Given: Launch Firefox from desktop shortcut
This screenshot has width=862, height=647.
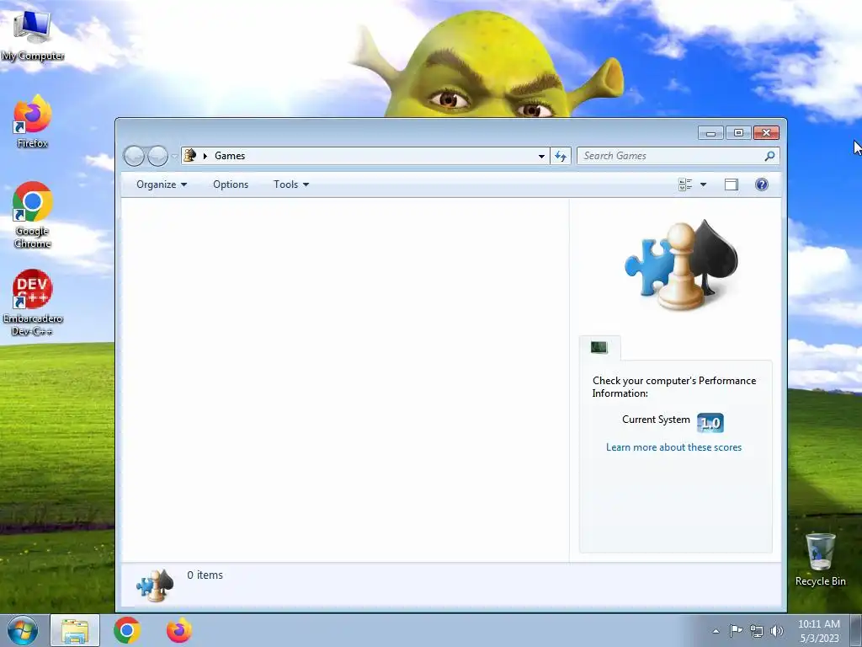Looking at the screenshot, I should point(32,122).
